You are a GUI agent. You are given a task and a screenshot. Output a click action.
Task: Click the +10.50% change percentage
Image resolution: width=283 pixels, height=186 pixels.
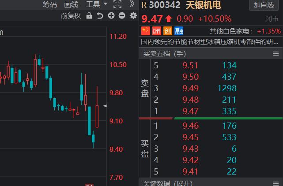coord(215,19)
